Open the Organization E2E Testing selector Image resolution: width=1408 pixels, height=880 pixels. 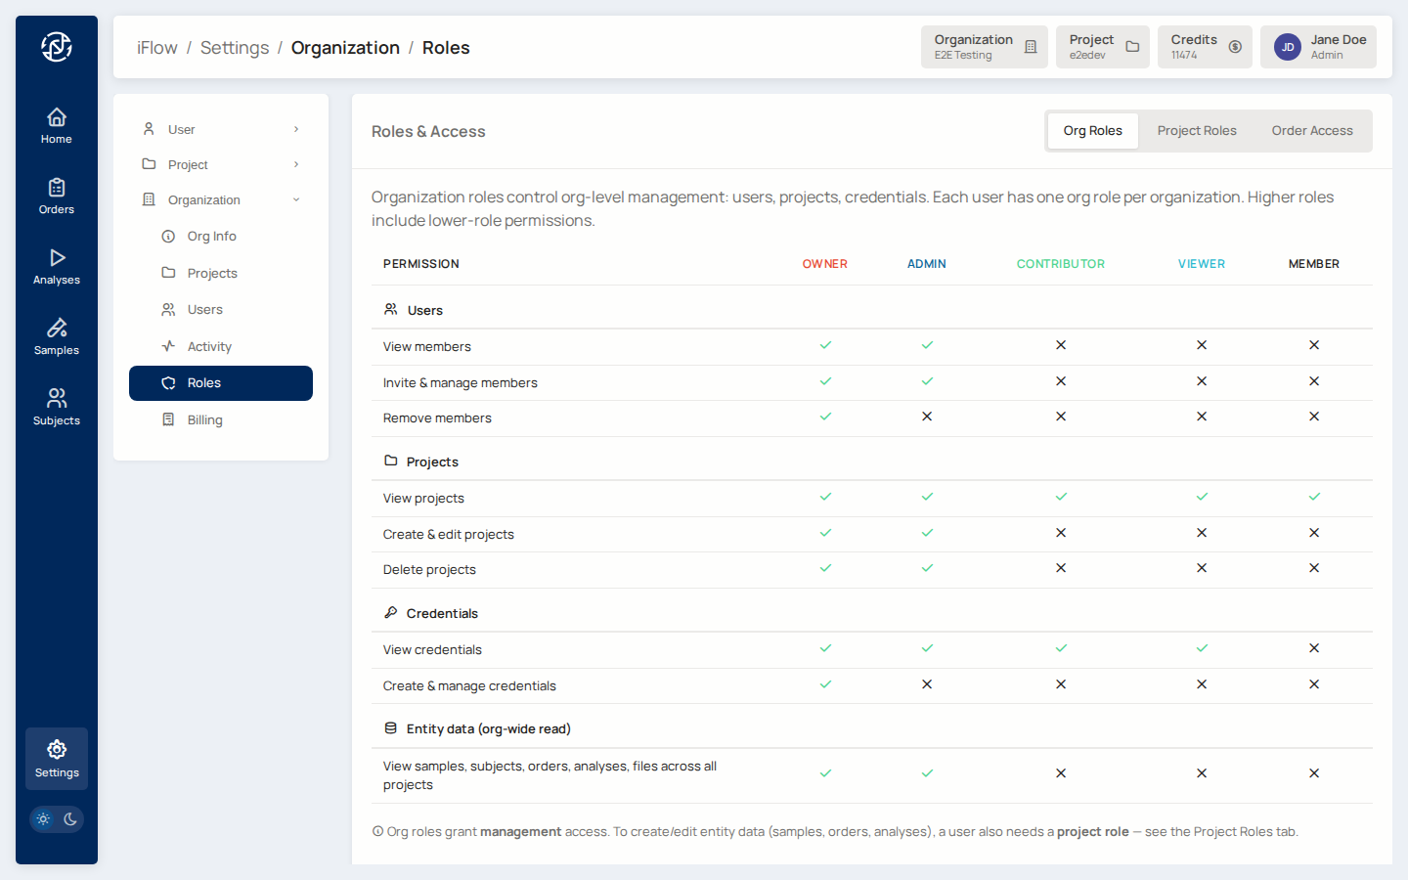tap(984, 47)
